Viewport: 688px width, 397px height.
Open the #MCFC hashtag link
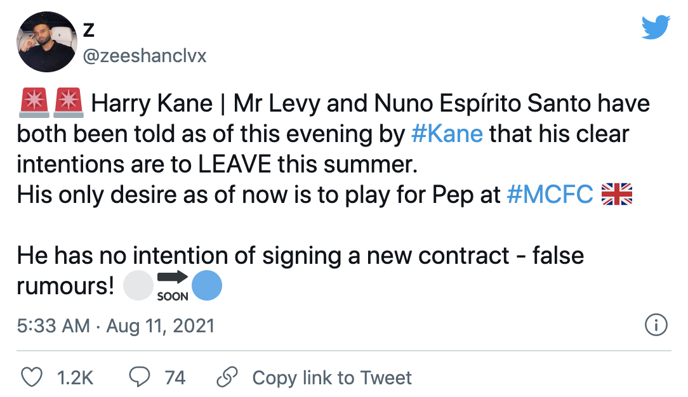[x=550, y=195]
